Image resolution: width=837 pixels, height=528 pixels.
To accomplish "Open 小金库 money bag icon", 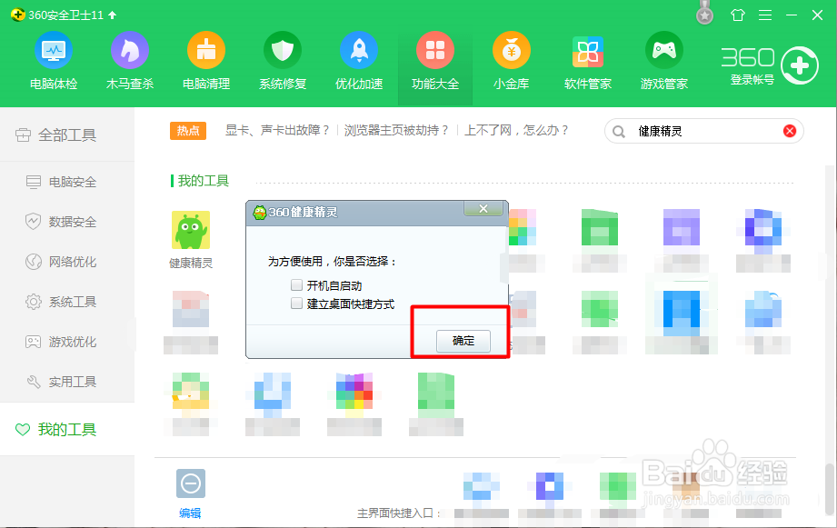I will [x=512, y=61].
